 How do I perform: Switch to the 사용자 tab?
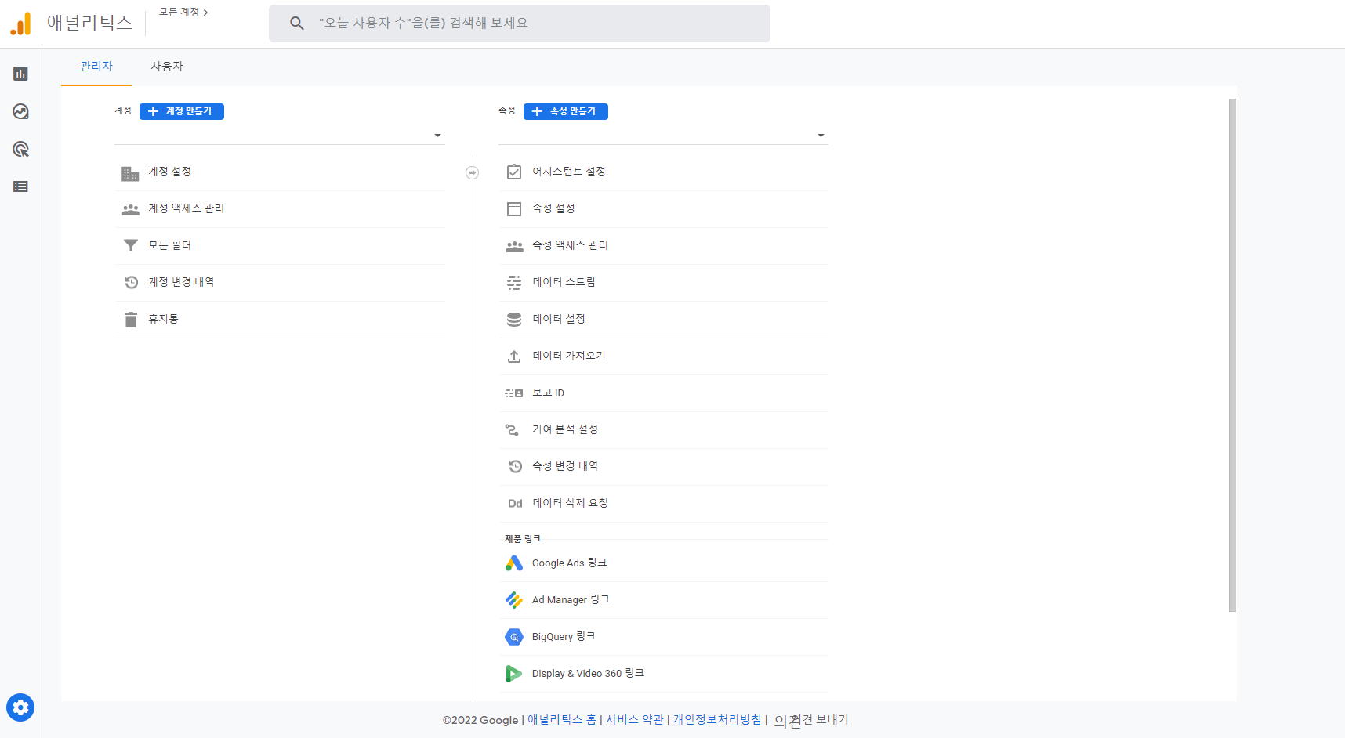pos(167,67)
